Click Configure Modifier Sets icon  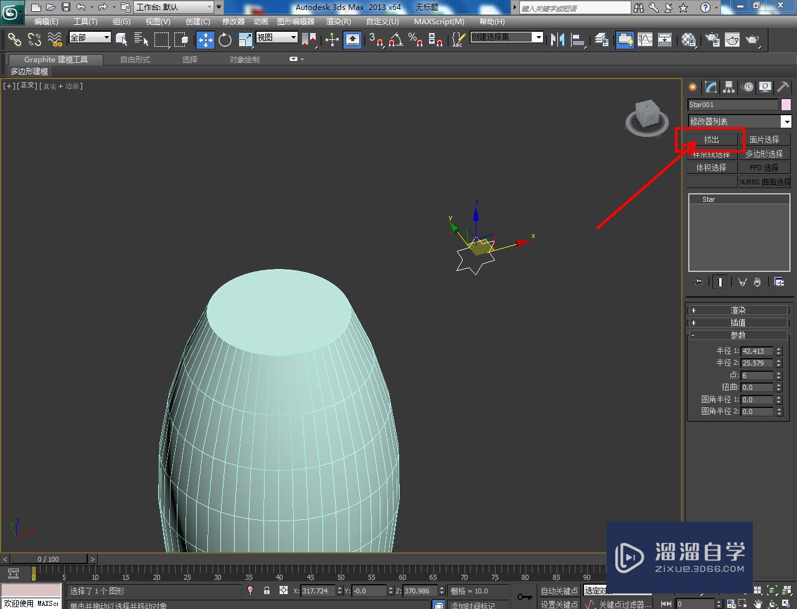pos(779,282)
